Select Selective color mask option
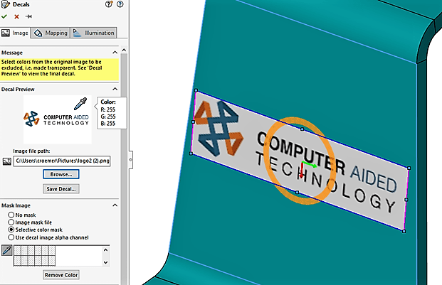 (11, 230)
